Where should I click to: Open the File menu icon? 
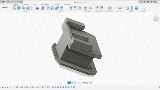tap(3, 2)
